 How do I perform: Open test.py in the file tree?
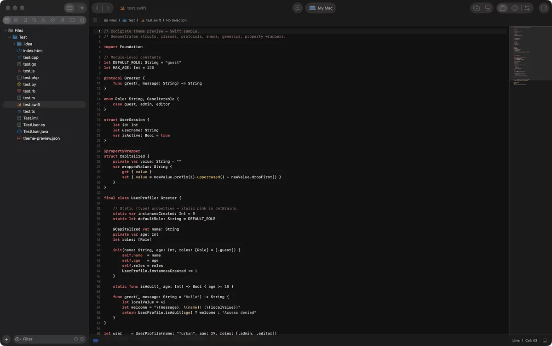point(45,85)
